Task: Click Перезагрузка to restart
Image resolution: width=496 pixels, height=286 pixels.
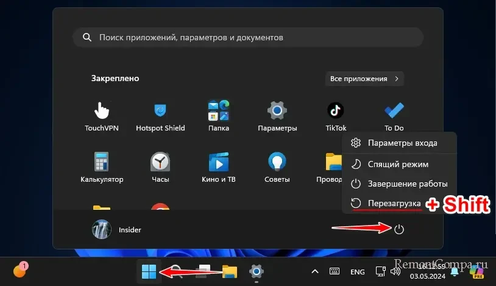Action: pyautogui.click(x=394, y=202)
